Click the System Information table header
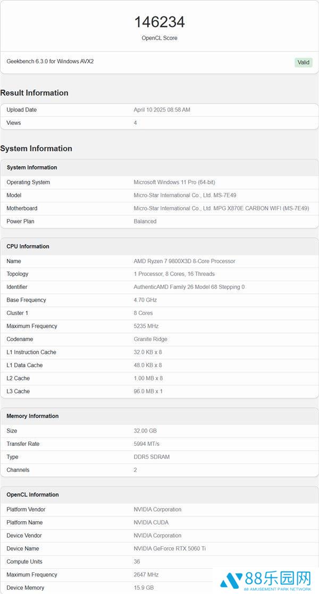The width and height of the screenshot is (319, 594). 32,167
